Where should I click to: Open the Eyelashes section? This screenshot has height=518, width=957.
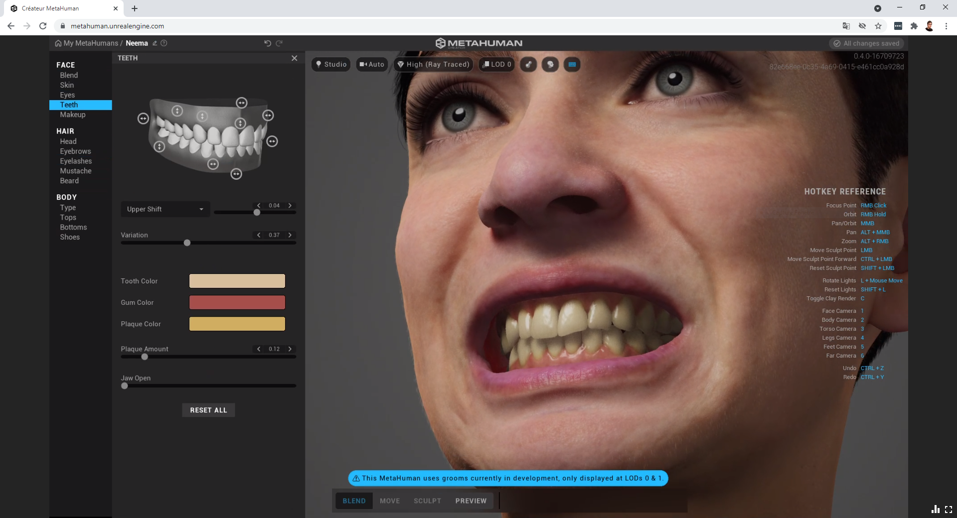(x=76, y=161)
